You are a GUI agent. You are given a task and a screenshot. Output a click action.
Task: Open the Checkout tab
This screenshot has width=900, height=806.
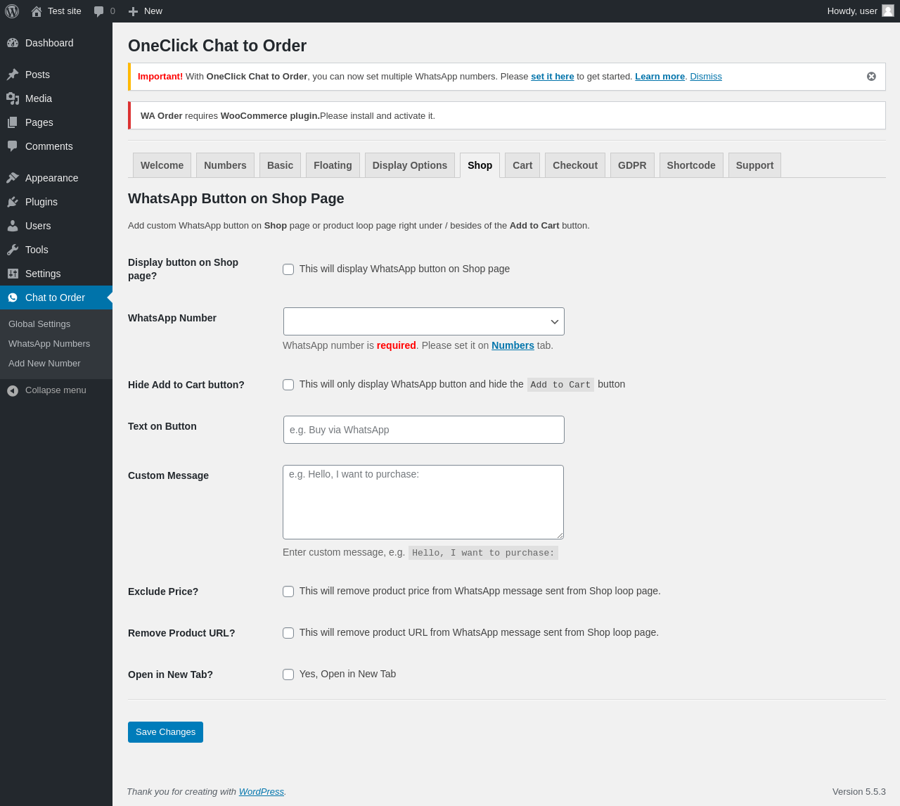coord(575,165)
